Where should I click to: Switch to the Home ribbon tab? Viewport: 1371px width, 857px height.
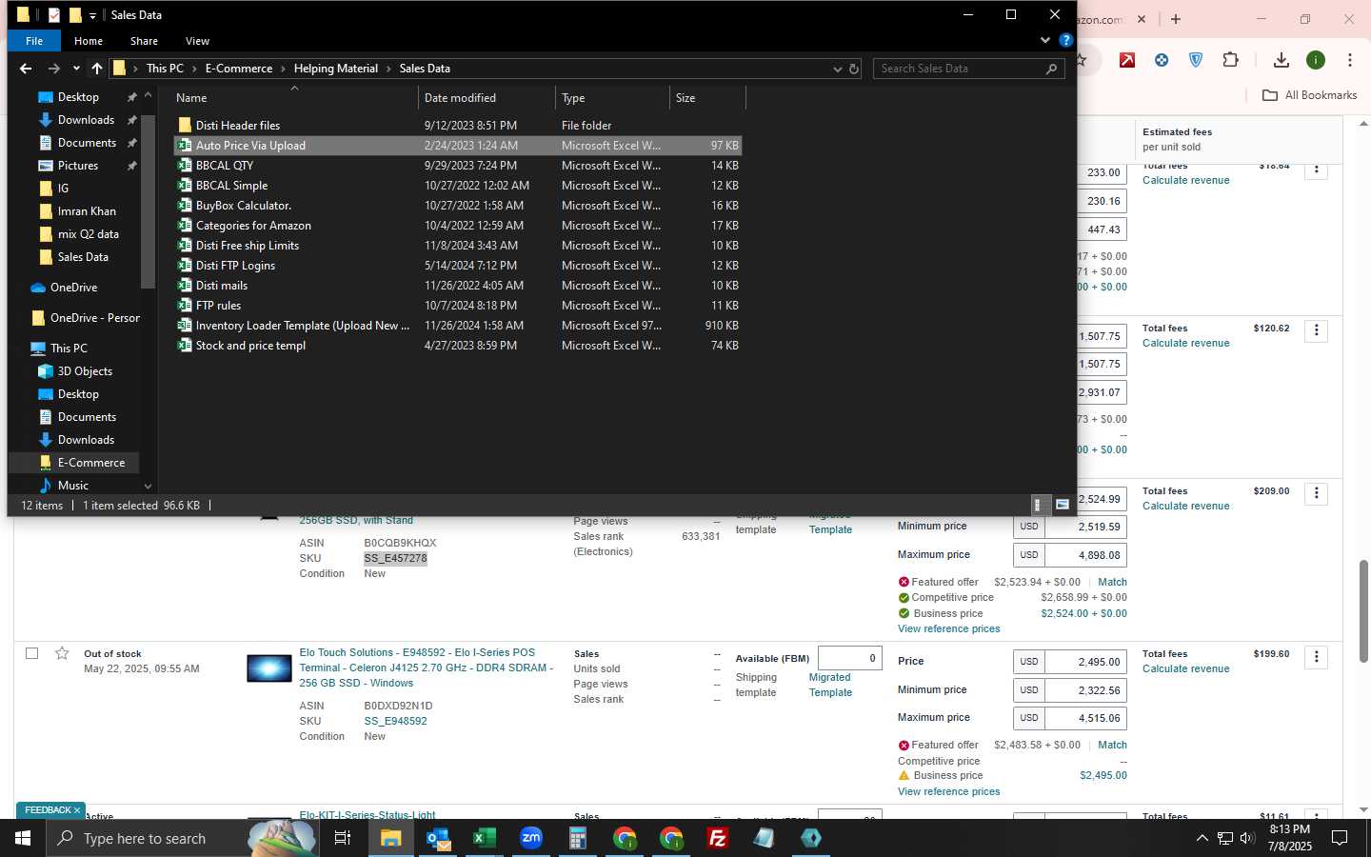point(89,41)
